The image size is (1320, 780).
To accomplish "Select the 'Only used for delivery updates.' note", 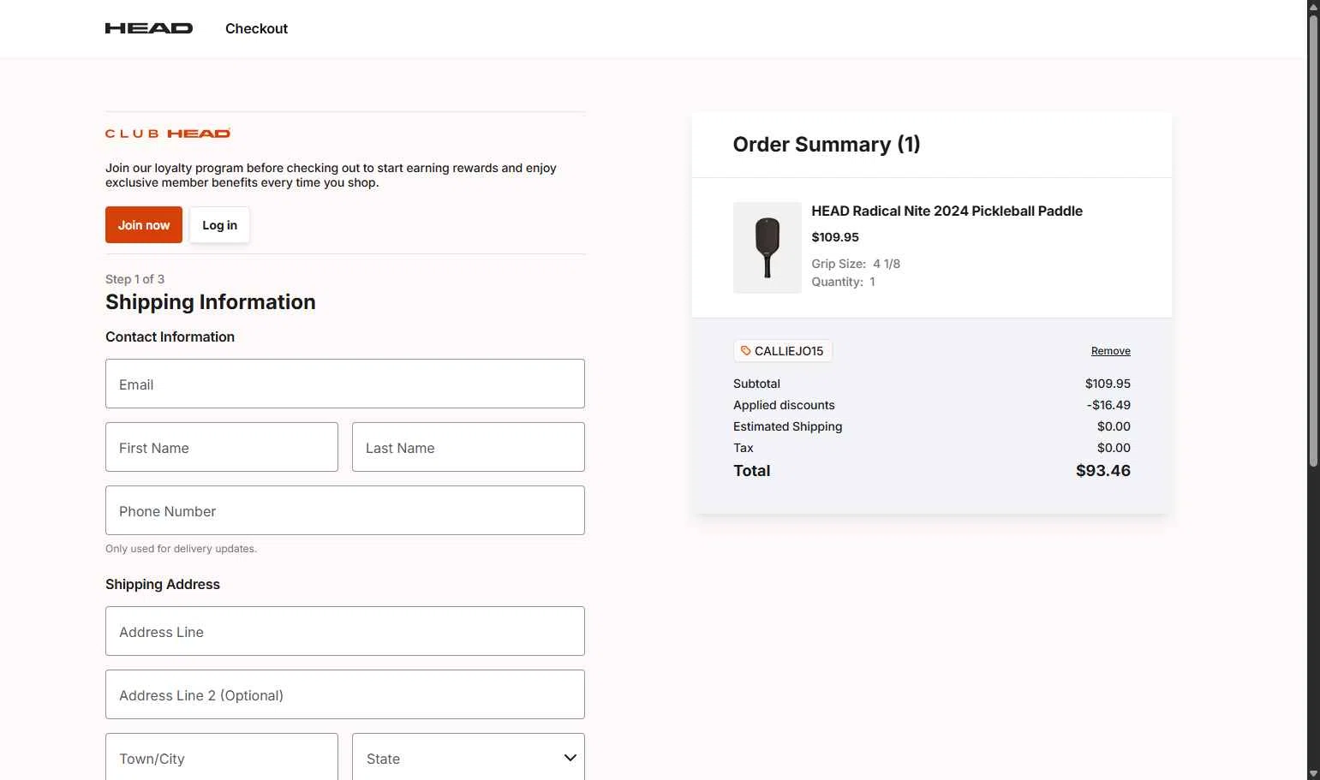I will coord(181,549).
